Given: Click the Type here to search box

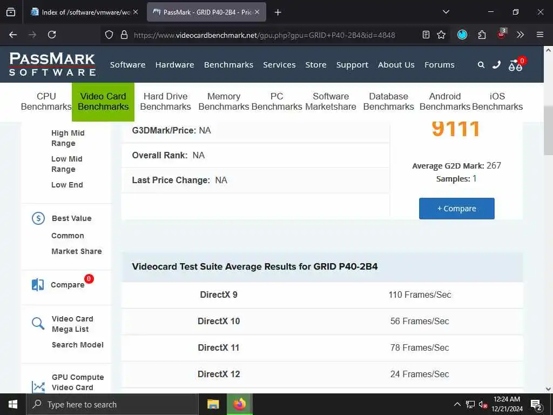Looking at the screenshot, I should (x=112, y=404).
